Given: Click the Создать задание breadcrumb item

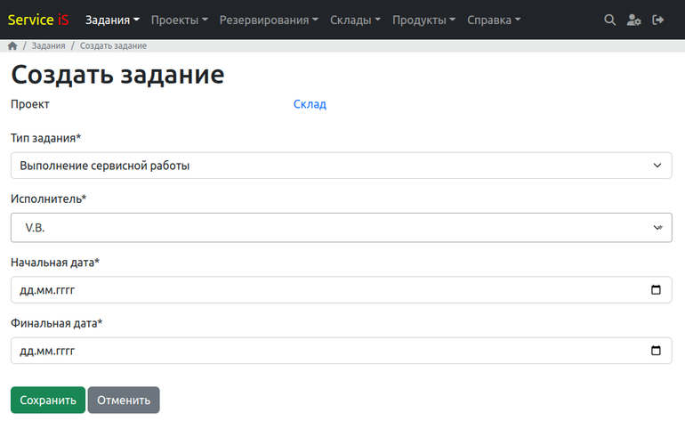Looking at the screenshot, I should pyautogui.click(x=113, y=46).
